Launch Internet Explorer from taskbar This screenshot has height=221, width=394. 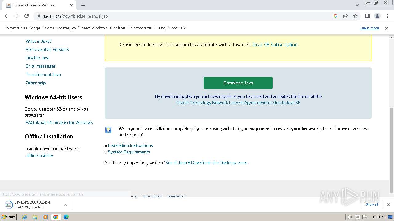25,217
